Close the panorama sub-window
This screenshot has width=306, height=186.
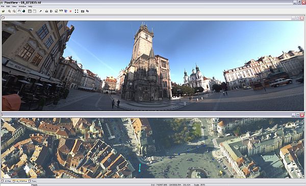click(302, 18)
